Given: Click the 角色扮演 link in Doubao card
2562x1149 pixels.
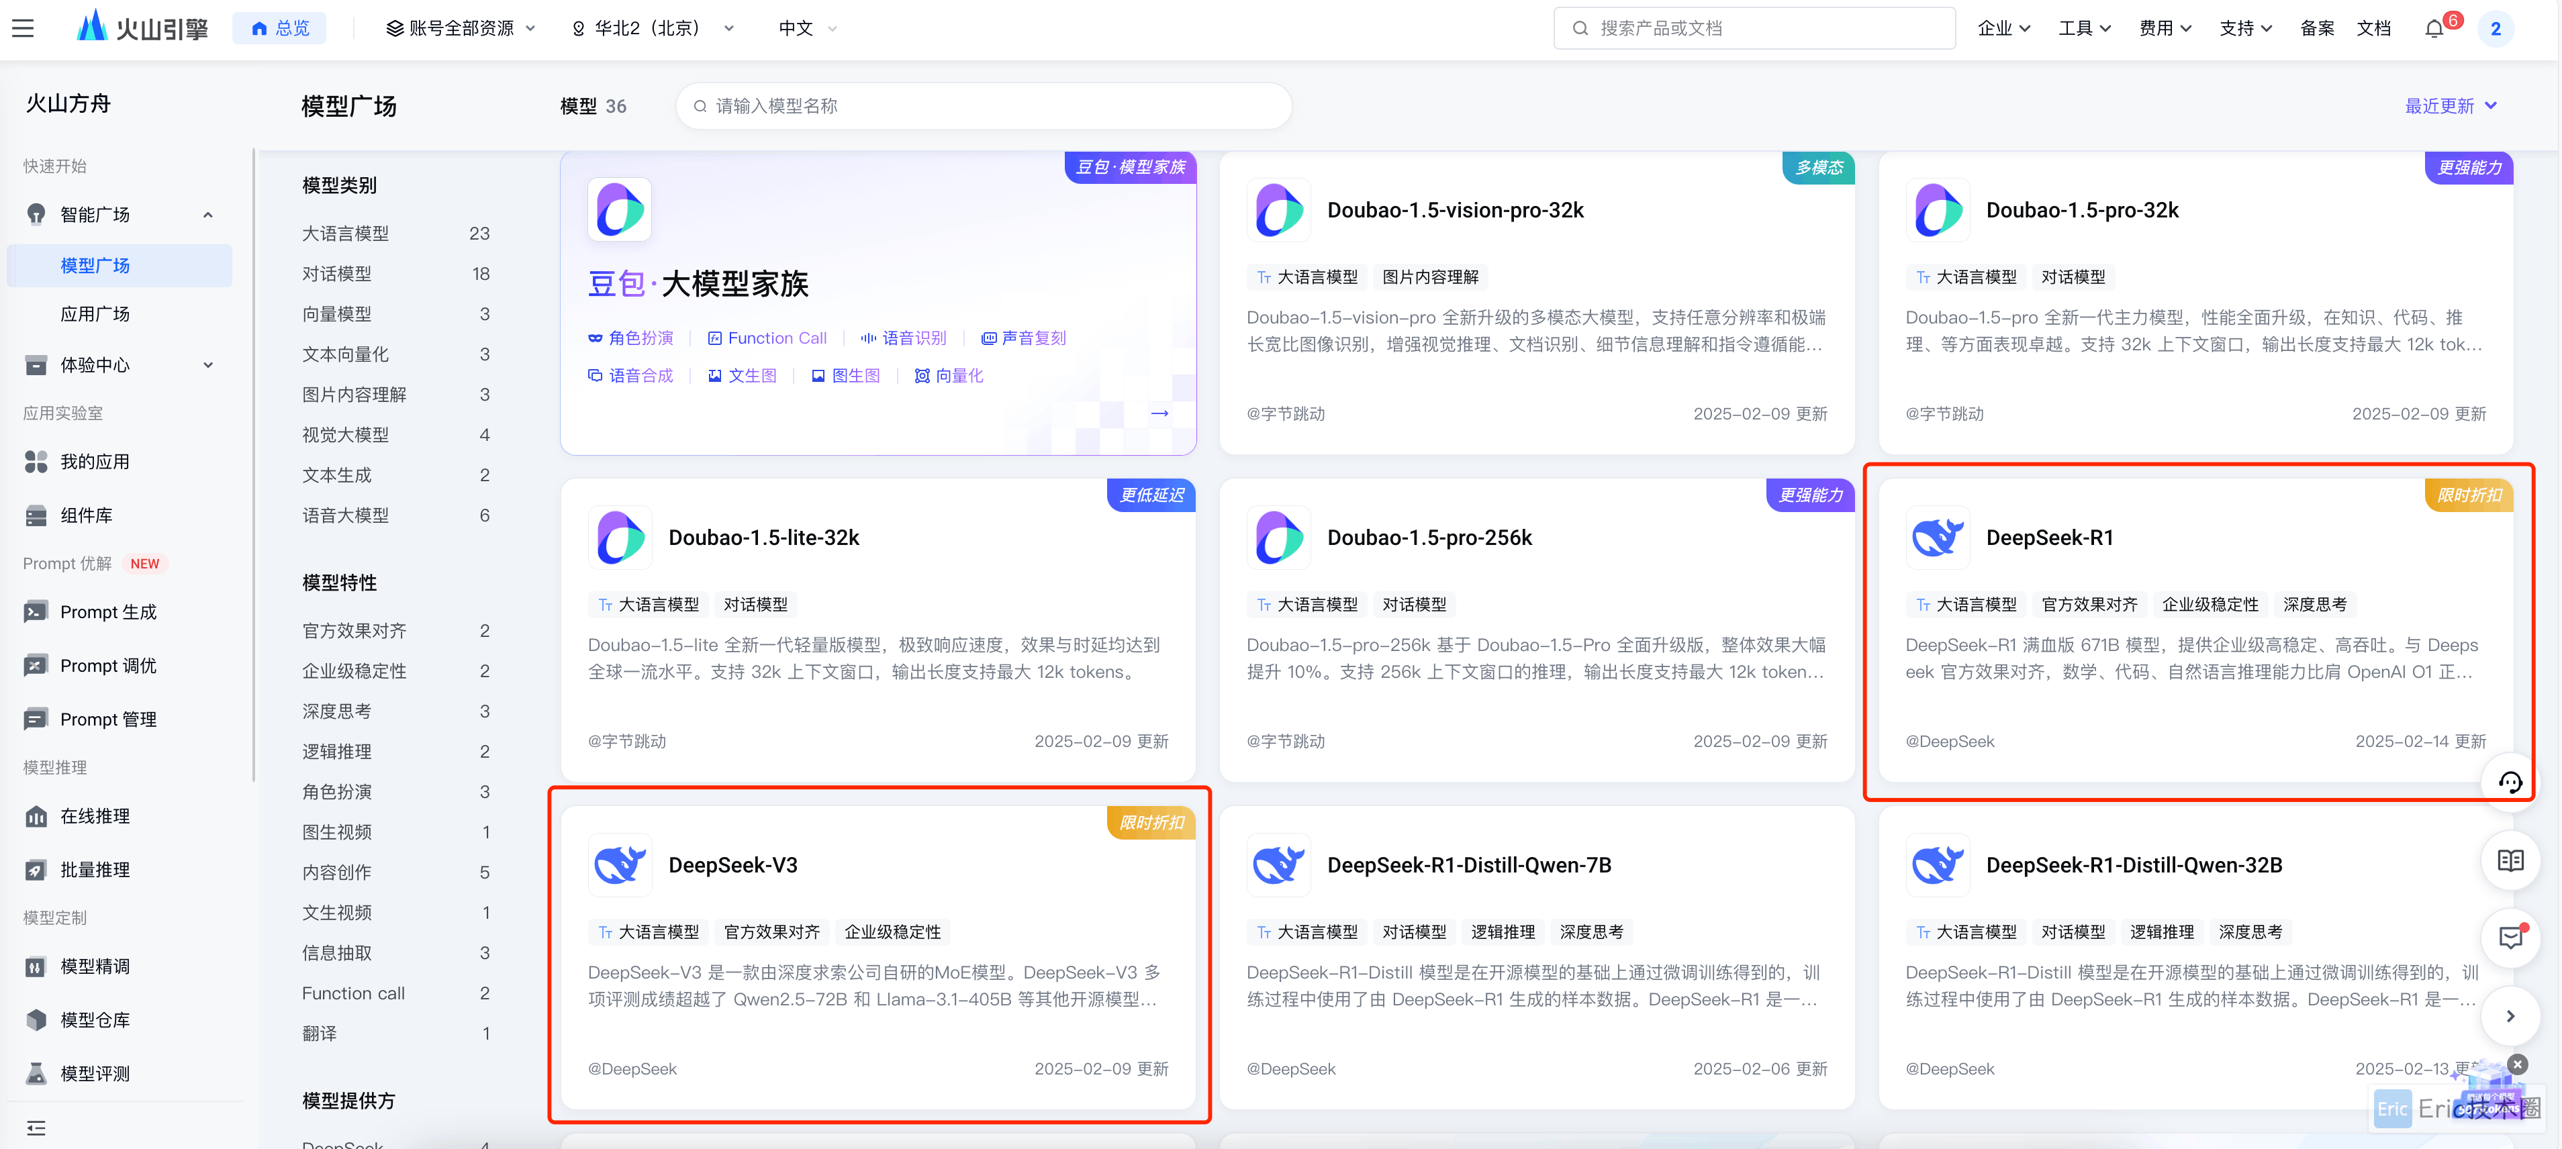Looking at the screenshot, I should 630,338.
